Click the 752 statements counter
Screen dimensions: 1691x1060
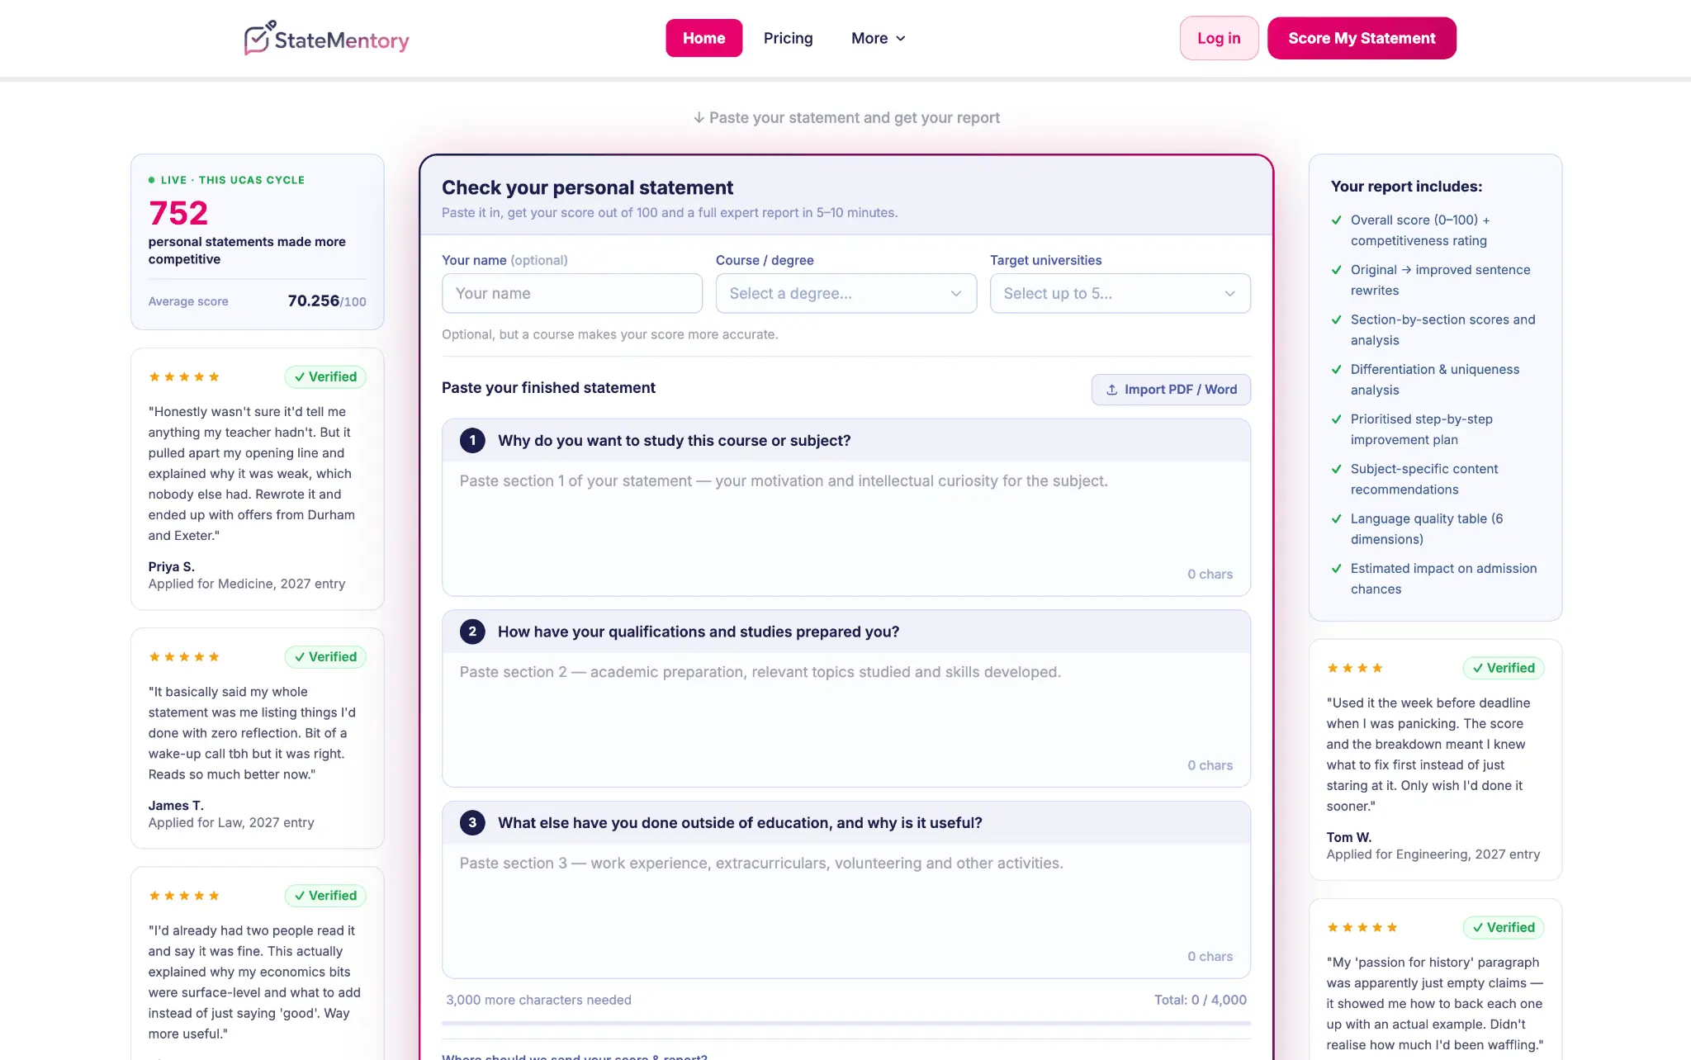[178, 213]
